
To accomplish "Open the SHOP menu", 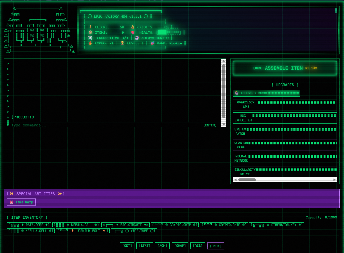I will pyautogui.click(x=180, y=246).
